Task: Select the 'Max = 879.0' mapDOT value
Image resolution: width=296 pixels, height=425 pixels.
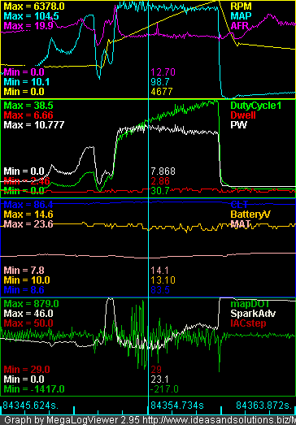Action: click(x=31, y=303)
